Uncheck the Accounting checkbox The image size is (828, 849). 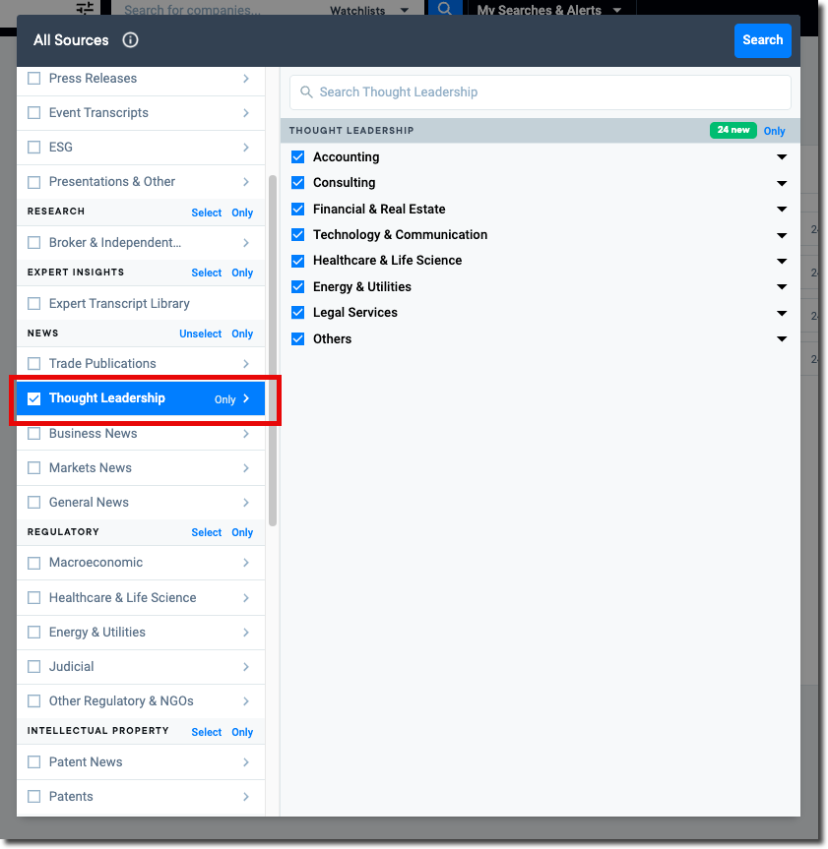298,157
